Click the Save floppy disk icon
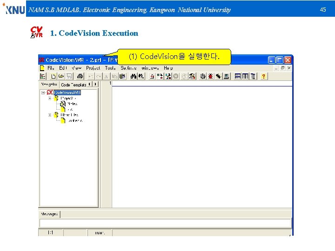The image size is (335, 251). [x=69, y=76]
